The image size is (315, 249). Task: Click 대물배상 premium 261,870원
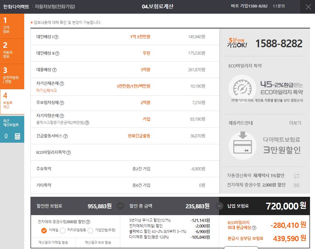pyautogui.click(x=196, y=70)
